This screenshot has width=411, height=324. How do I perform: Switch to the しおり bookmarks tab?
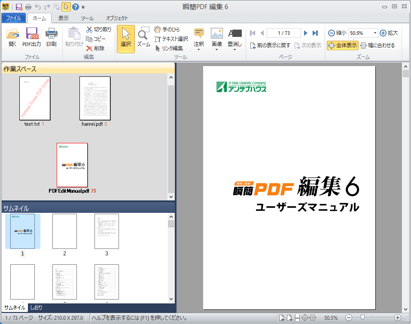coord(36,308)
